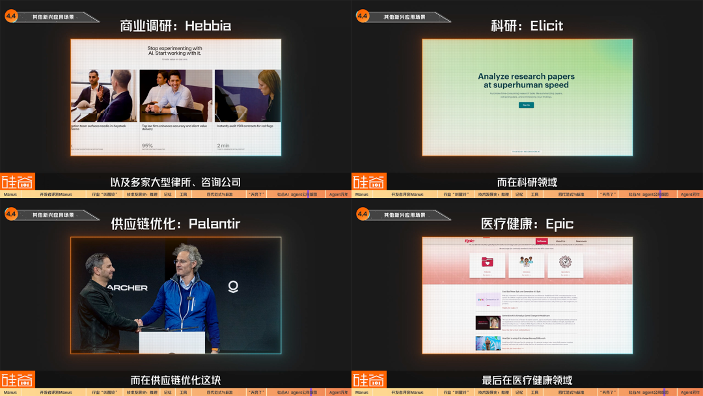
Task: Open the Patients heart-folder icon on the Epic page
Action: 488,262
